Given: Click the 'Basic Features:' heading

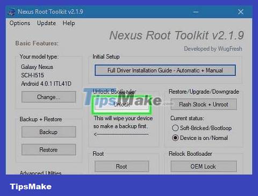Looking at the screenshot, I should tap(37, 43).
